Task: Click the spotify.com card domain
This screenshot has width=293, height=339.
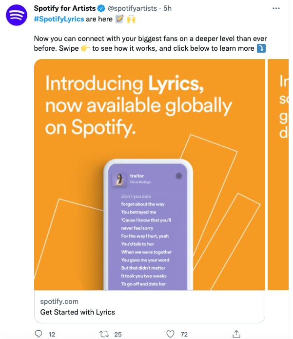Action: [59, 301]
